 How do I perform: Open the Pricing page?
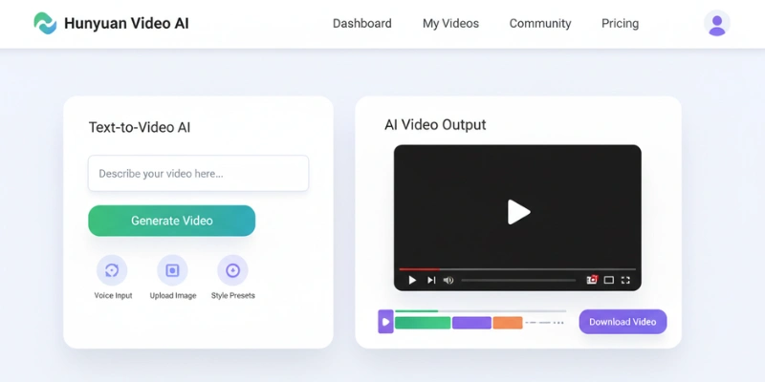coord(620,23)
